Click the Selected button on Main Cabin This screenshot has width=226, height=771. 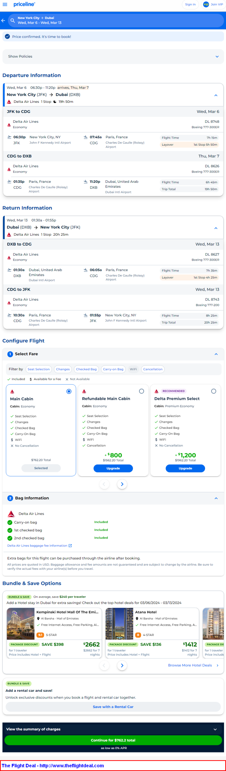[41, 468]
